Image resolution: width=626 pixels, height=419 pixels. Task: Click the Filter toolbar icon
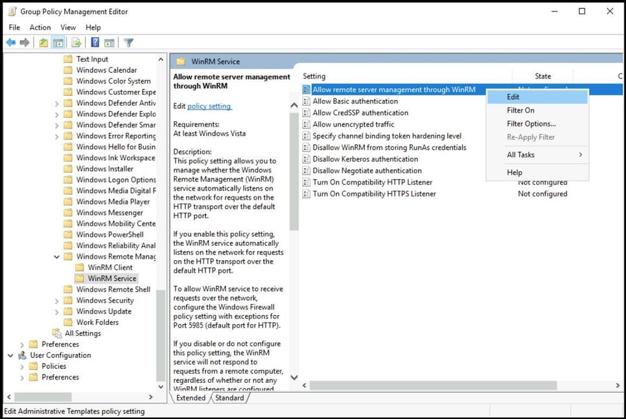[128, 42]
